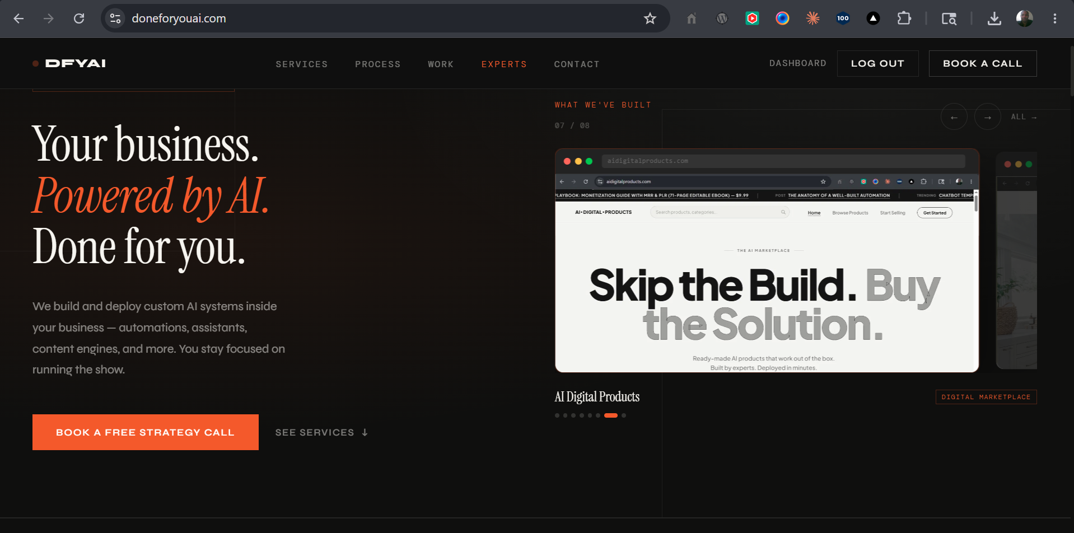Open the Services nav item

[x=301, y=64]
